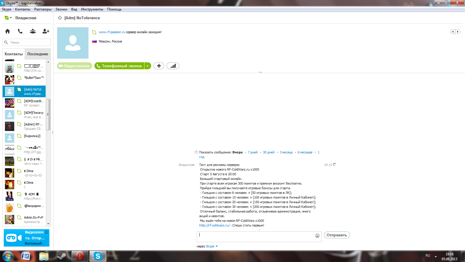Select the [ADM]Пикачу contact

coord(24,115)
